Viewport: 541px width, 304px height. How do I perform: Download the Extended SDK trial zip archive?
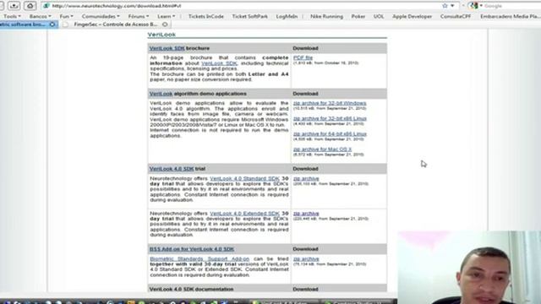pyautogui.click(x=306, y=214)
